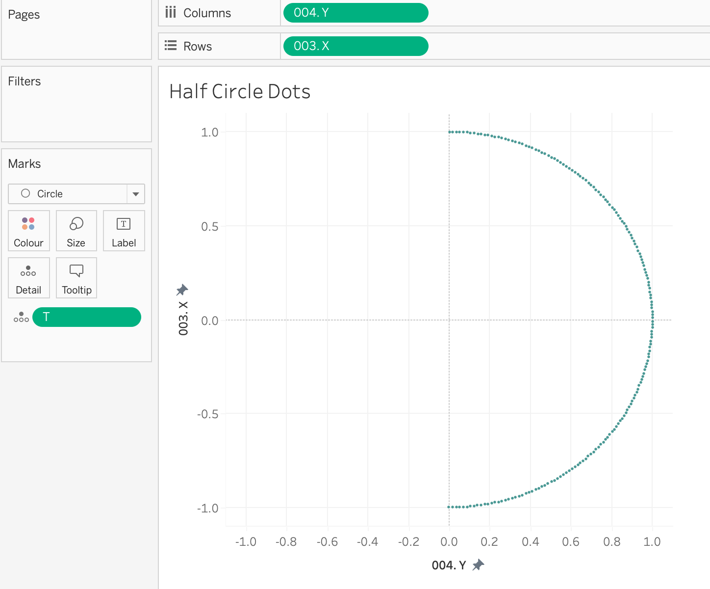The width and height of the screenshot is (710, 589).
Task: Click inside the Pages shelf
Action: (x=76, y=37)
